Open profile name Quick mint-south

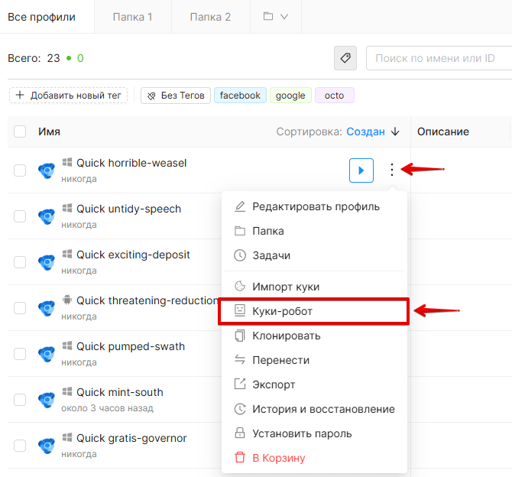click(x=120, y=392)
